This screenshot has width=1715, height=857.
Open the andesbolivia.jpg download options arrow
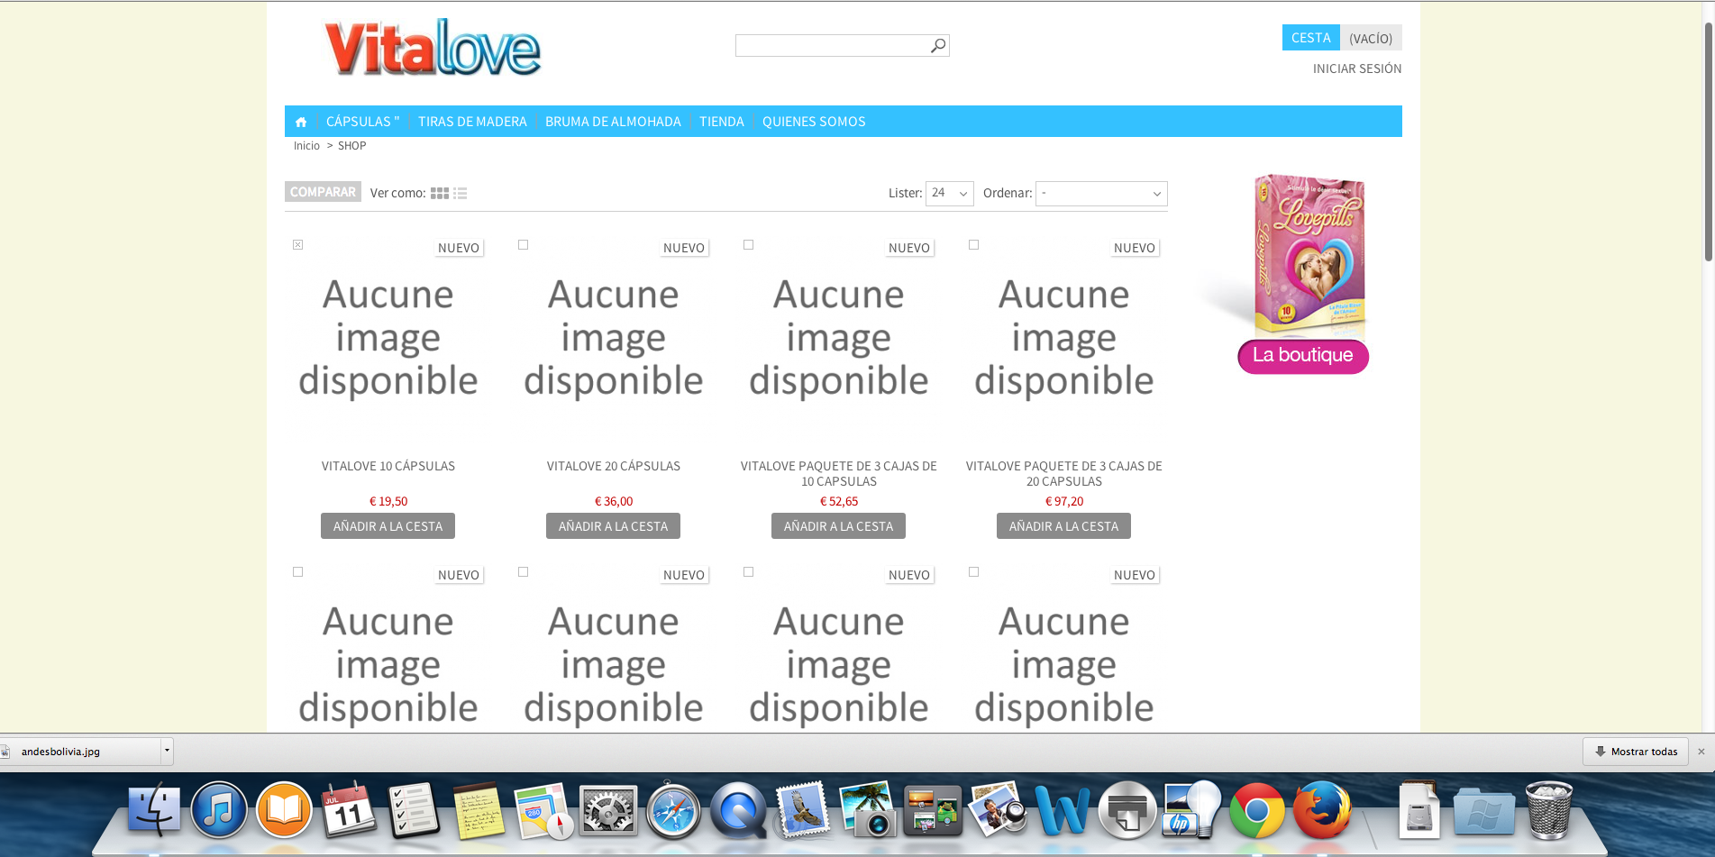tap(167, 751)
